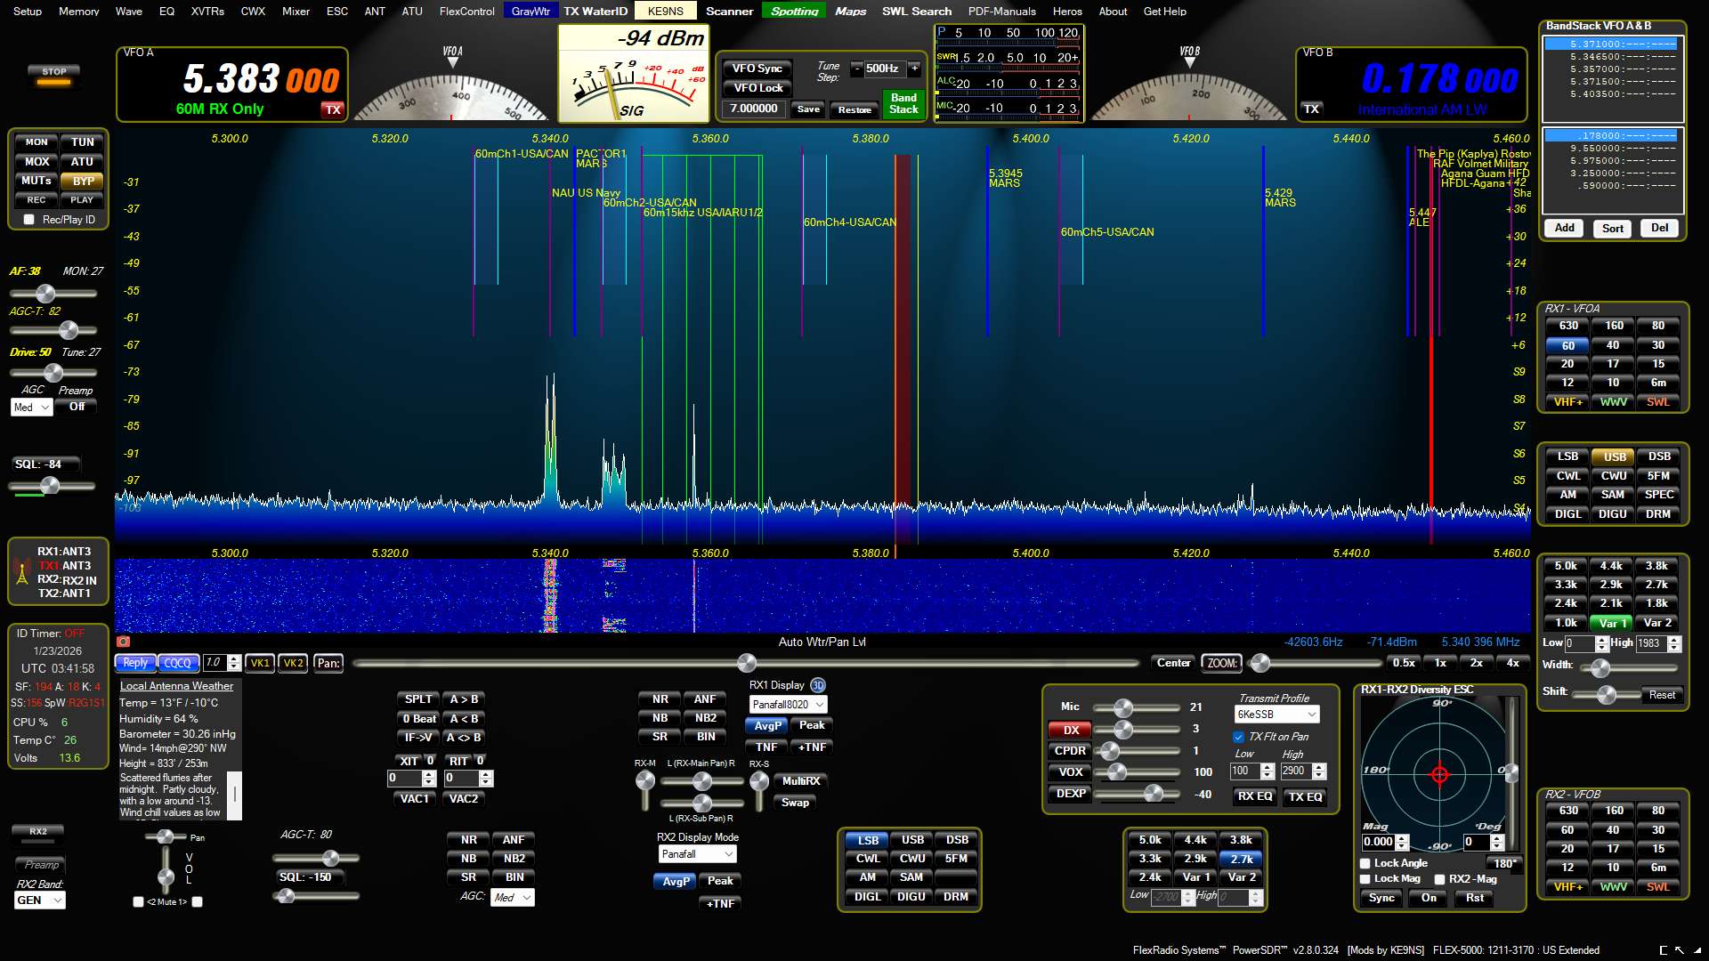
Task: Click the minus tune step button
Action: (x=856, y=69)
